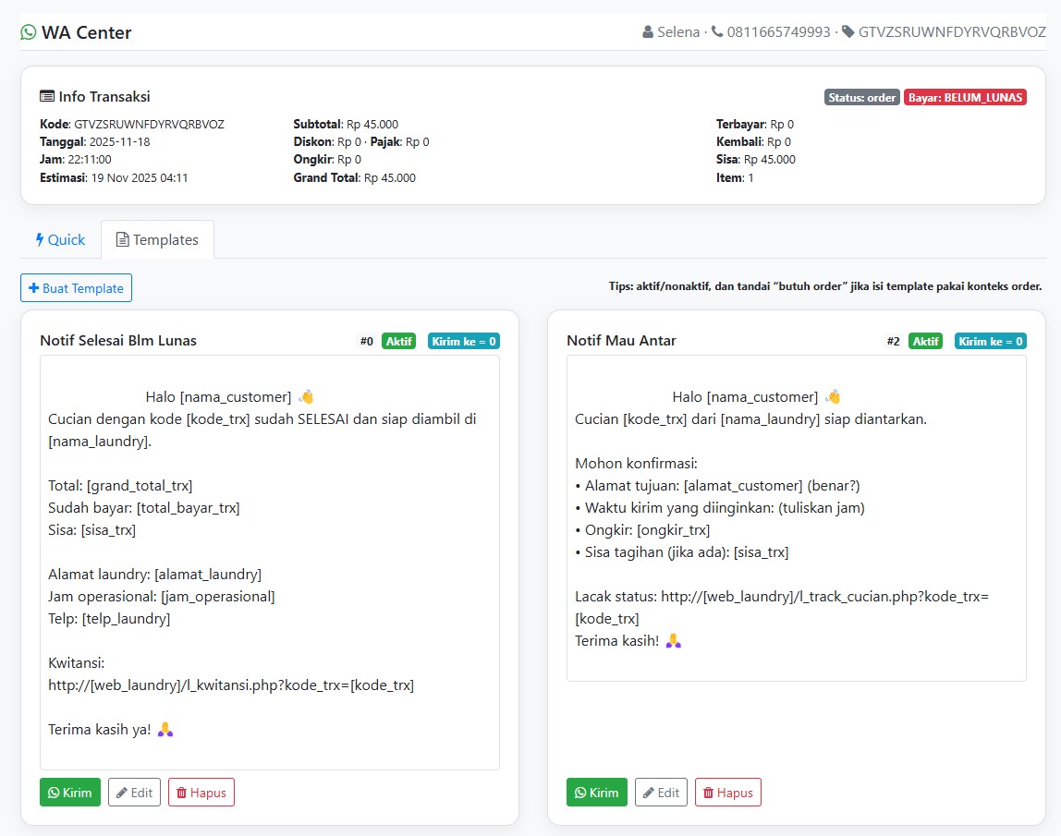Viewport: 1061px width, 836px height.
Task: Hapus the Notif Mau Antar template
Action: pos(727,793)
